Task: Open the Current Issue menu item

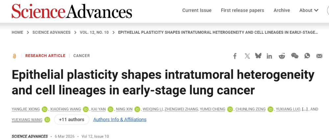Action: click(x=197, y=10)
